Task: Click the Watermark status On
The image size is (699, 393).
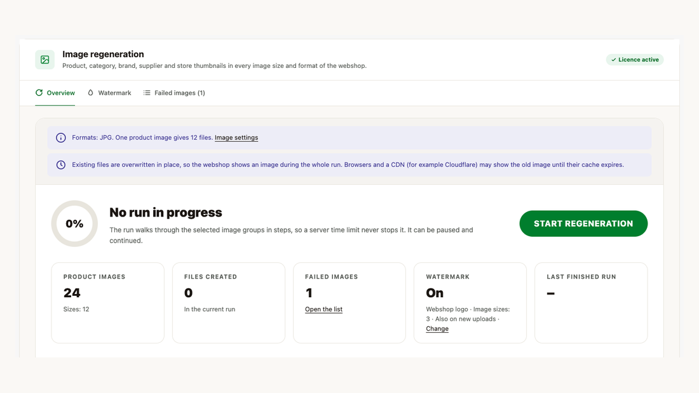Action: pyautogui.click(x=435, y=293)
